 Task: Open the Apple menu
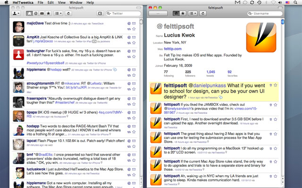(6, 2)
